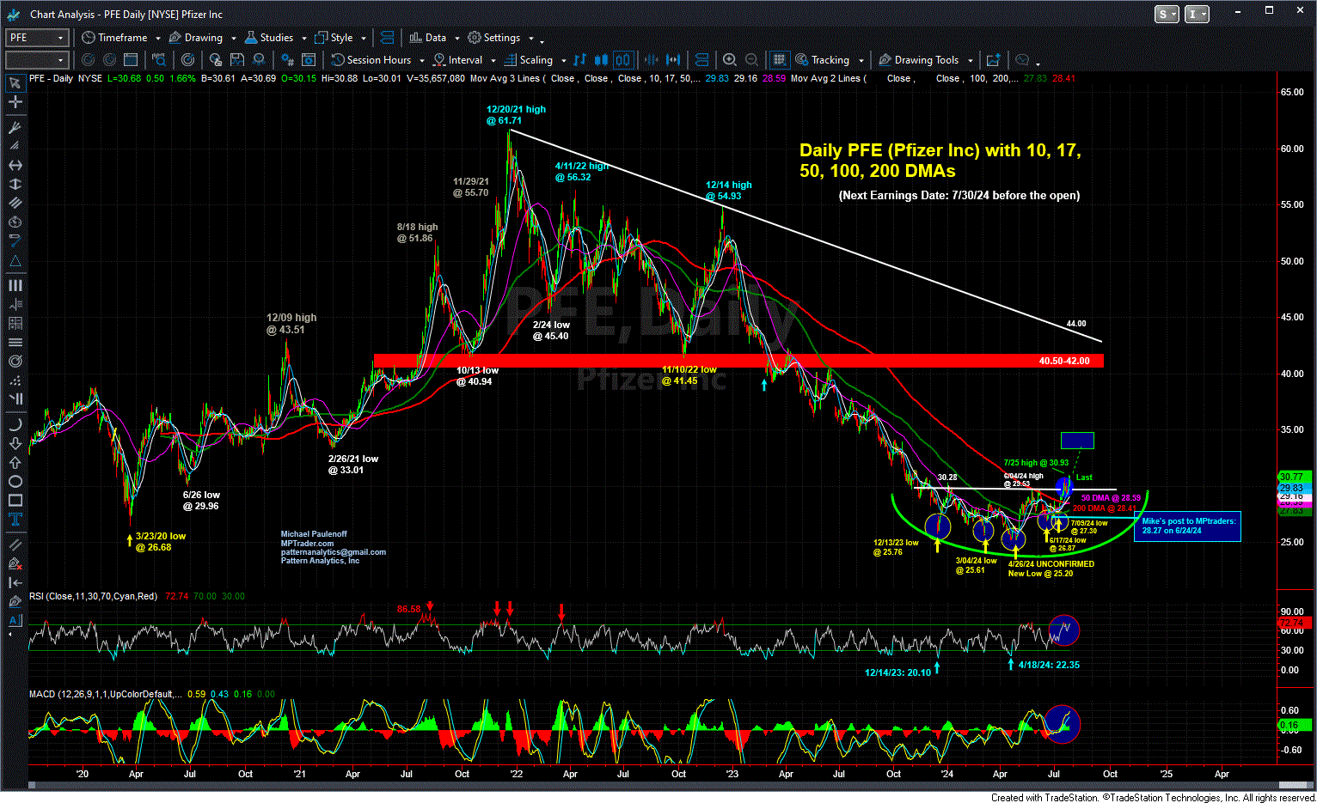Select the pointer cursor tool
This screenshot has height=803, width=1317.
[15, 83]
